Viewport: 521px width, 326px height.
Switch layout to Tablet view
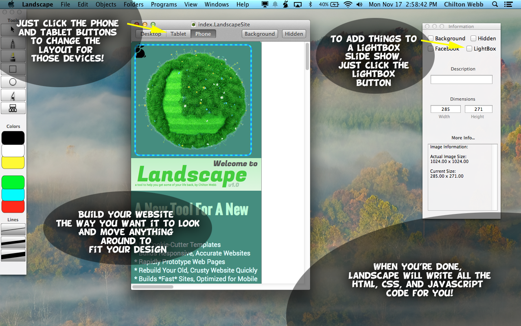178,34
